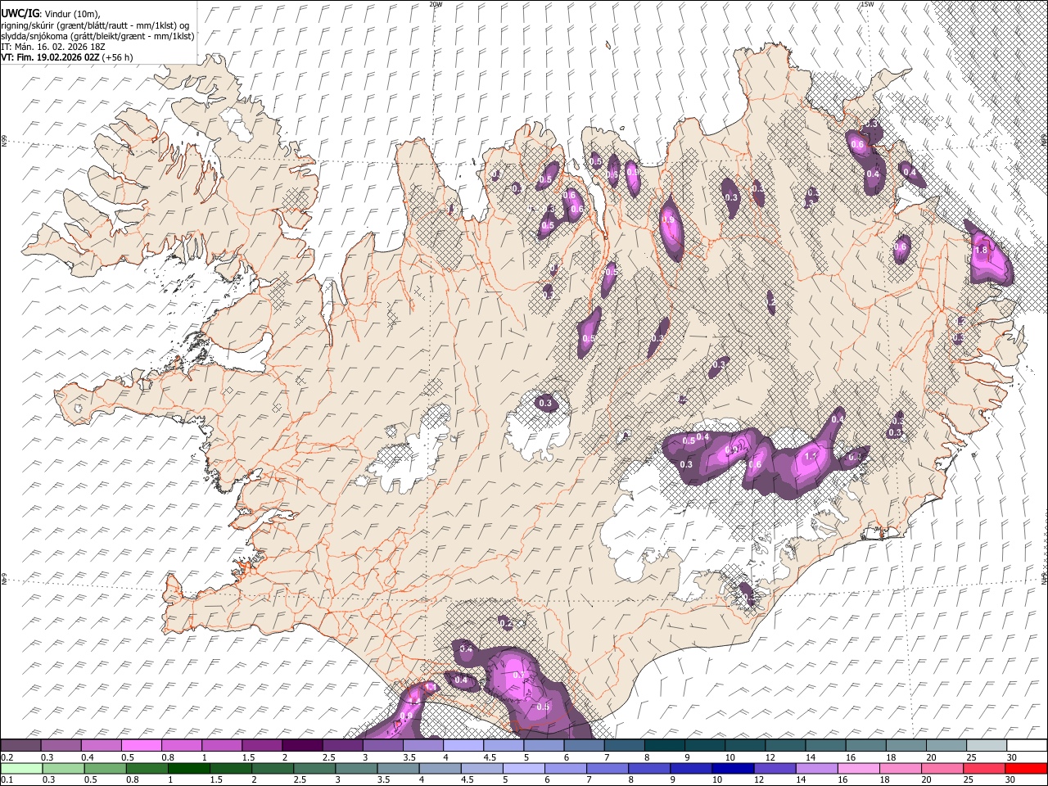This screenshot has height=786, width=1048.
Task: Click the '1.8' snowfall value on east coast
Action: click(982, 251)
